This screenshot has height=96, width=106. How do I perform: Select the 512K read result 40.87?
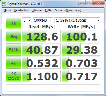pos(41,49)
